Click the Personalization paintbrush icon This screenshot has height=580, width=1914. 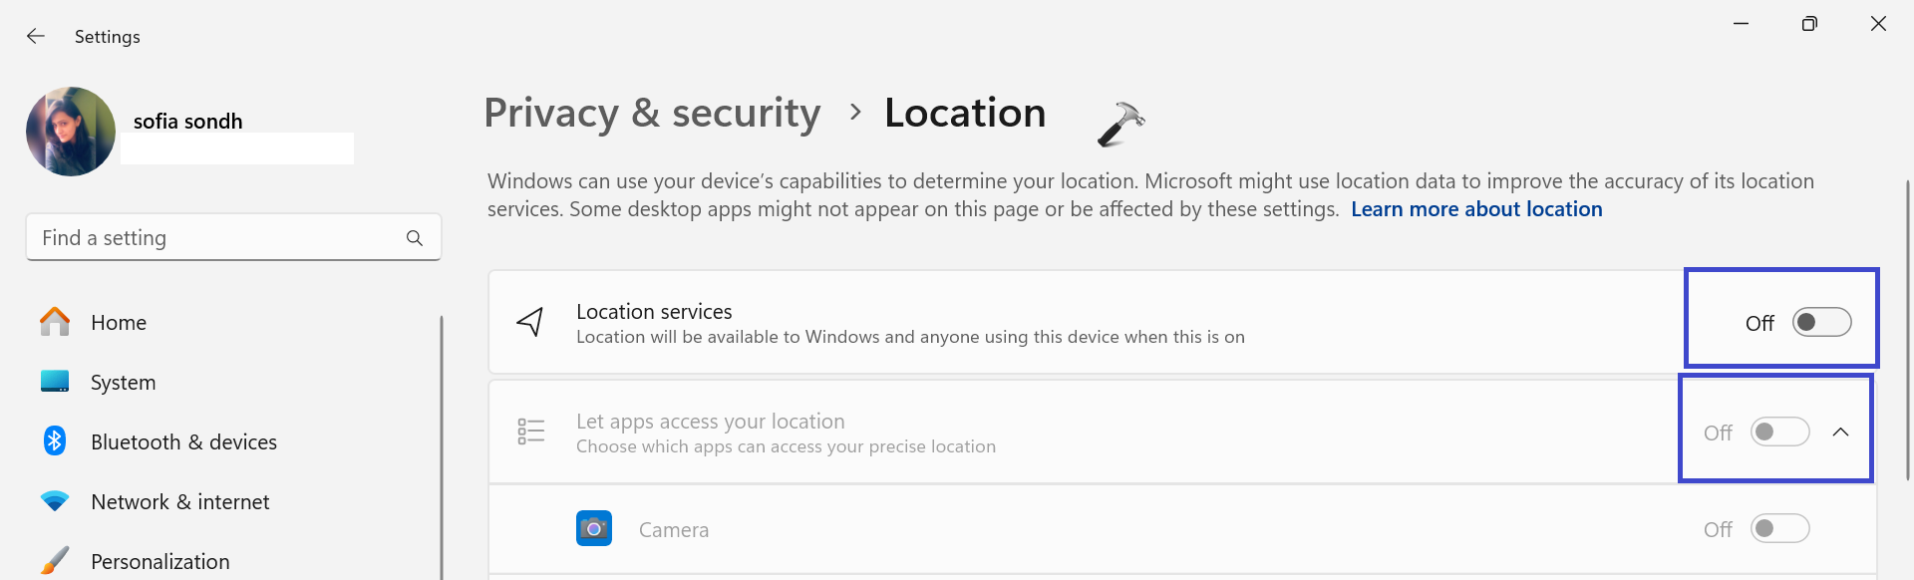[x=55, y=560]
